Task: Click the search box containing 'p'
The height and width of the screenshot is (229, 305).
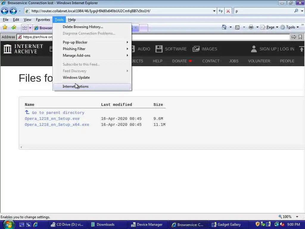Action: coord(264,11)
